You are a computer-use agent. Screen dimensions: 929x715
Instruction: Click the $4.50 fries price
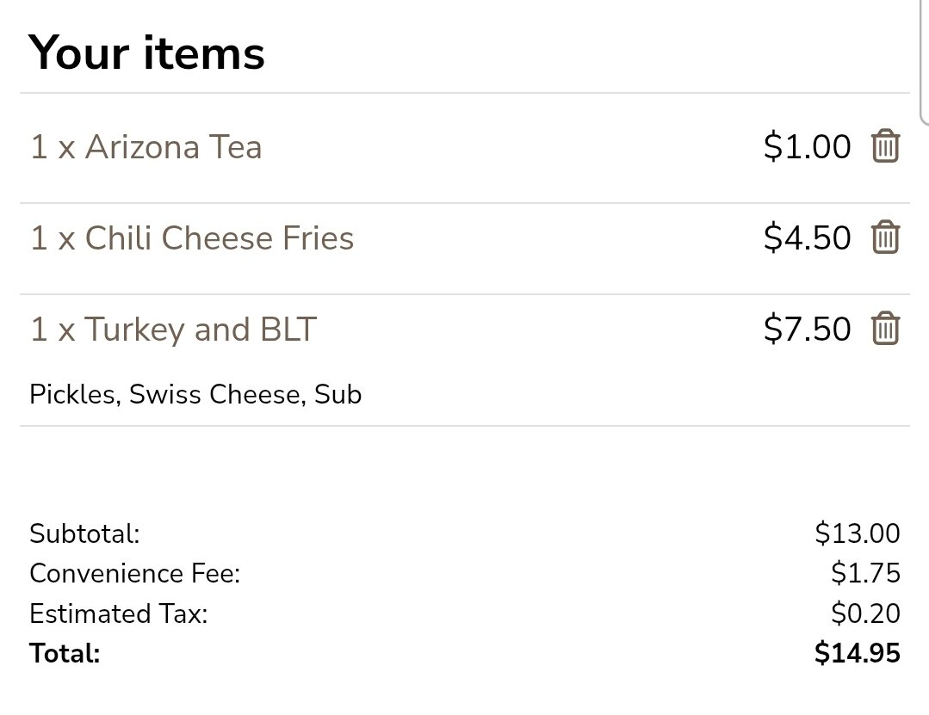point(807,238)
